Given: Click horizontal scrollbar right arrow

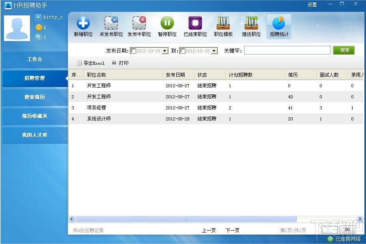Looking at the screenshot, I should pos(360,219).
